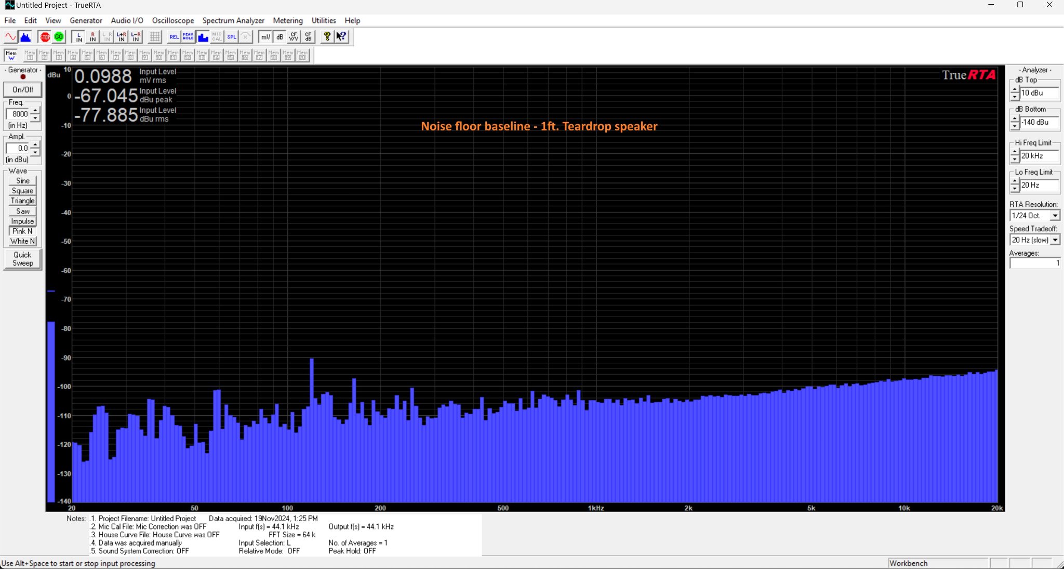The image size is (1064, 569).
Task: Select the oscilloscope sine wave icon
Action: click(10, 37)
